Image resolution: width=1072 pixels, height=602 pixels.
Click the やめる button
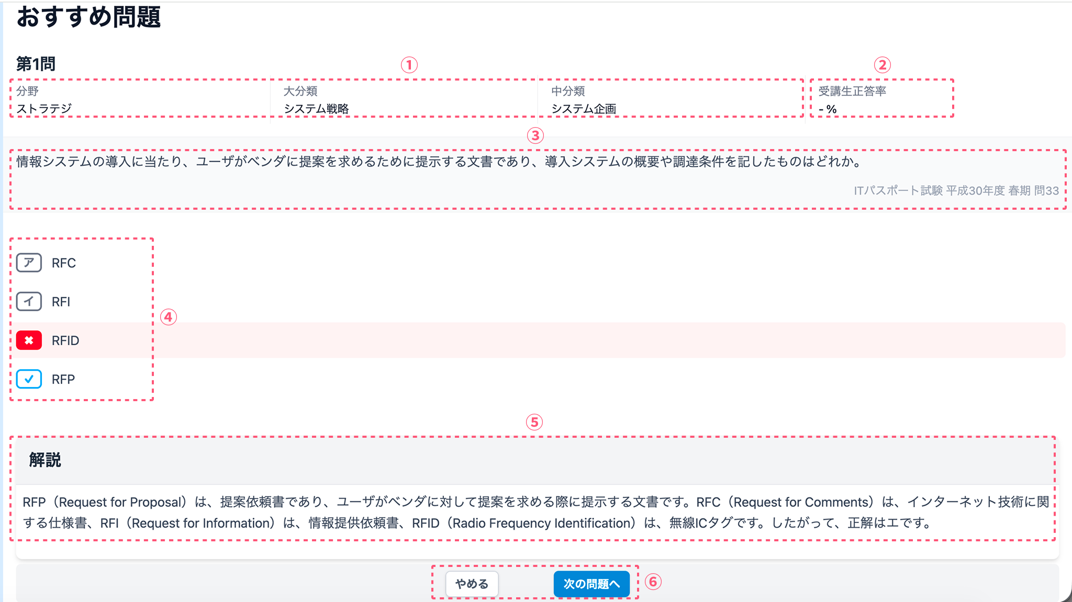tap(471, 584)
